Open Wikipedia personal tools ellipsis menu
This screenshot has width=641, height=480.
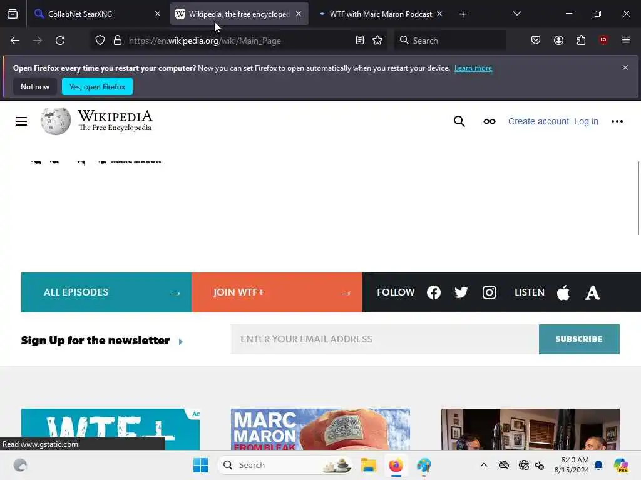click(x=617, y=121)
